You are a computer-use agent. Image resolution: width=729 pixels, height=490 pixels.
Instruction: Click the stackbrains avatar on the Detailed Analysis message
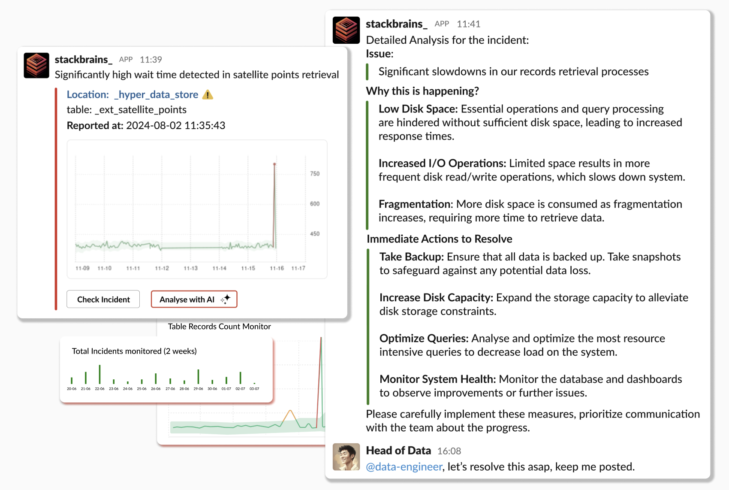click(346, 30)
